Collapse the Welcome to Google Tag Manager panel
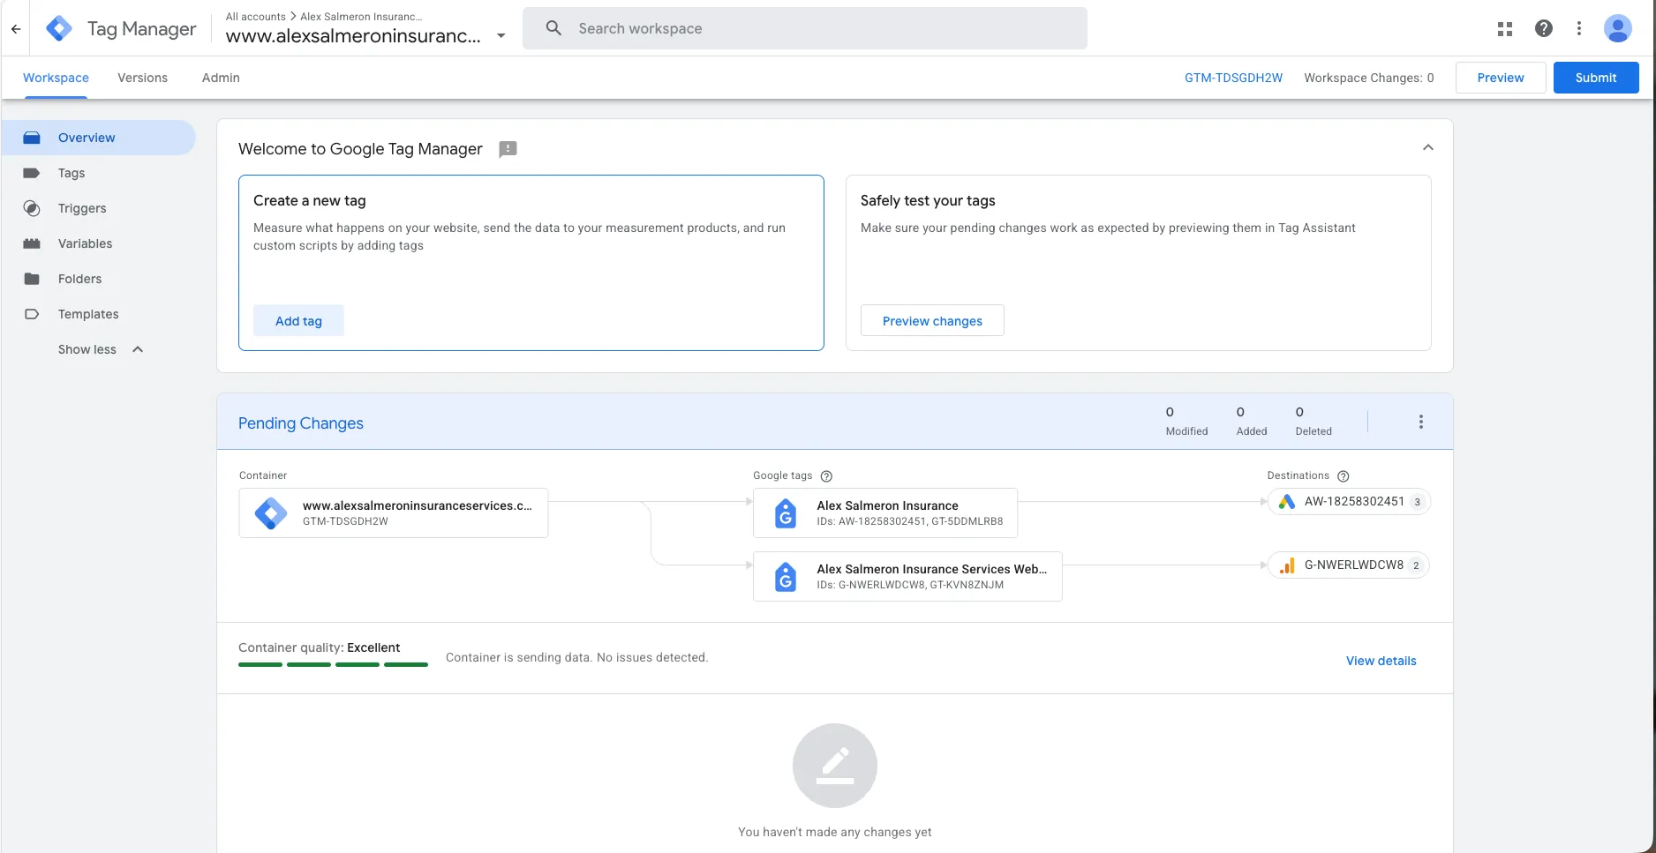The height and width of the screenshot is (853, 1656). [1428, 147]
